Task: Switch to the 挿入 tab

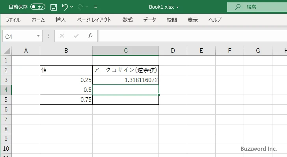Action: pos(61,20)
